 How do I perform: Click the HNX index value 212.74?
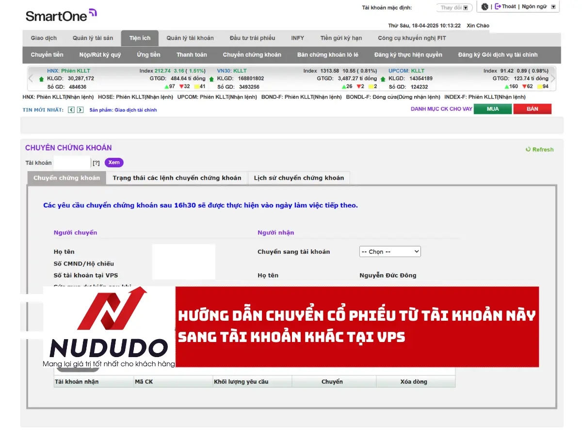coord(163,71)
